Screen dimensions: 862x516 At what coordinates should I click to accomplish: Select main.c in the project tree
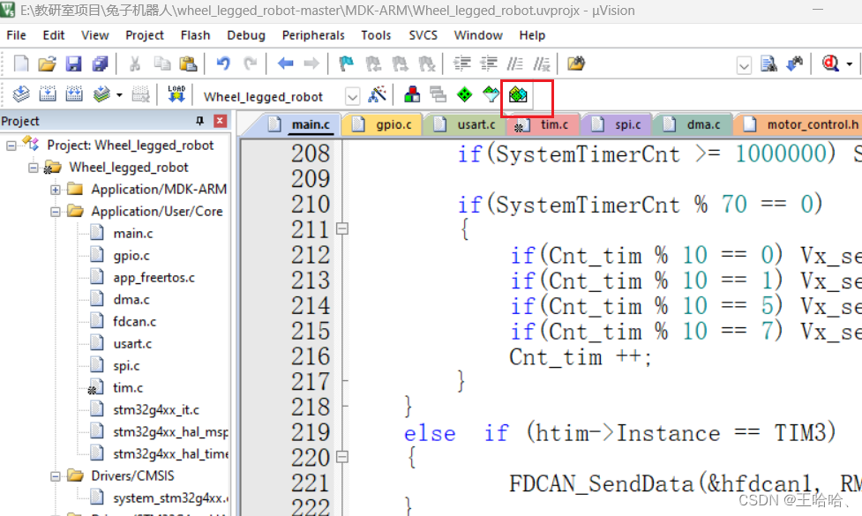[133, 234]
